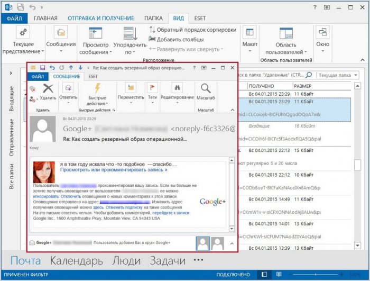370x281 pixels.
Task: Click the игнорировать link in email
Action: (46, 196)
